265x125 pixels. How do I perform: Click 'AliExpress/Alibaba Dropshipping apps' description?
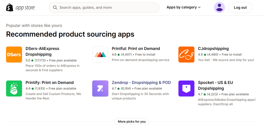227,102
